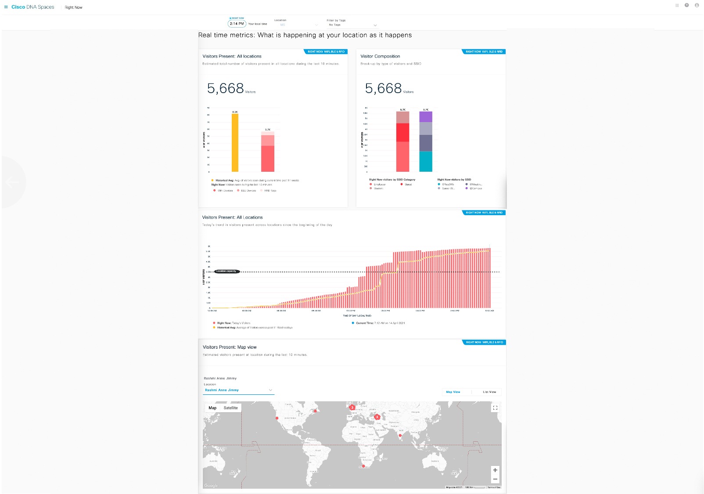Switch map to Satellite mode
This screenshot has width=704, height=494.
pyautogui.click(x=230, y=408)
